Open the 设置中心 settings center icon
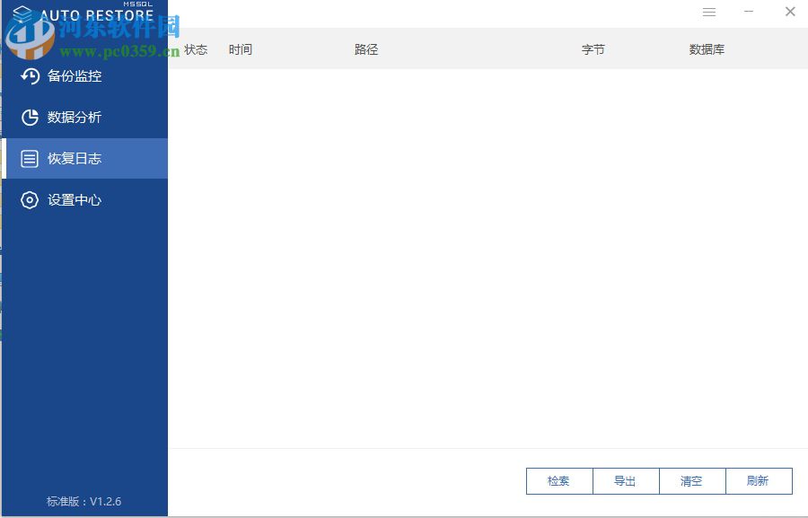The image size is (808, 518). 30,199
